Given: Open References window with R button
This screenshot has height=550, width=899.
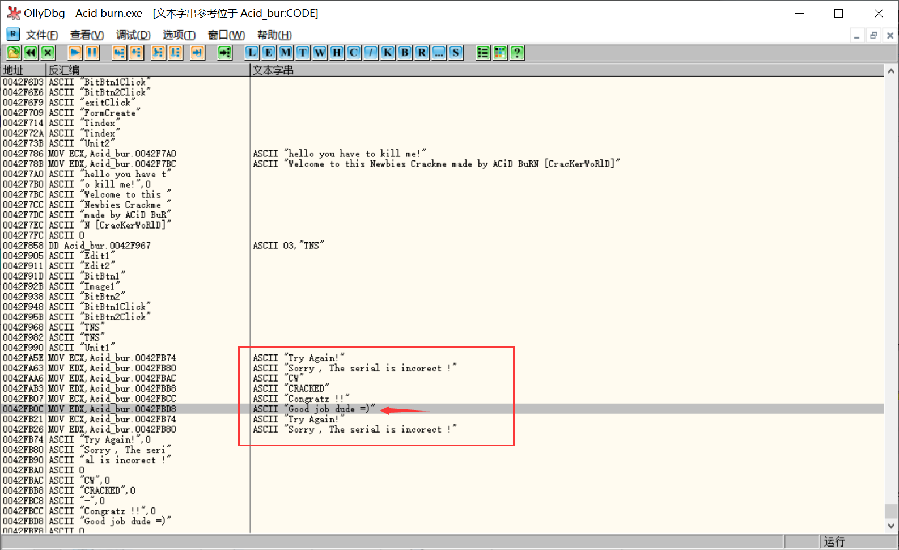Looking at the screenshot, I should click(x=422, y=53).
